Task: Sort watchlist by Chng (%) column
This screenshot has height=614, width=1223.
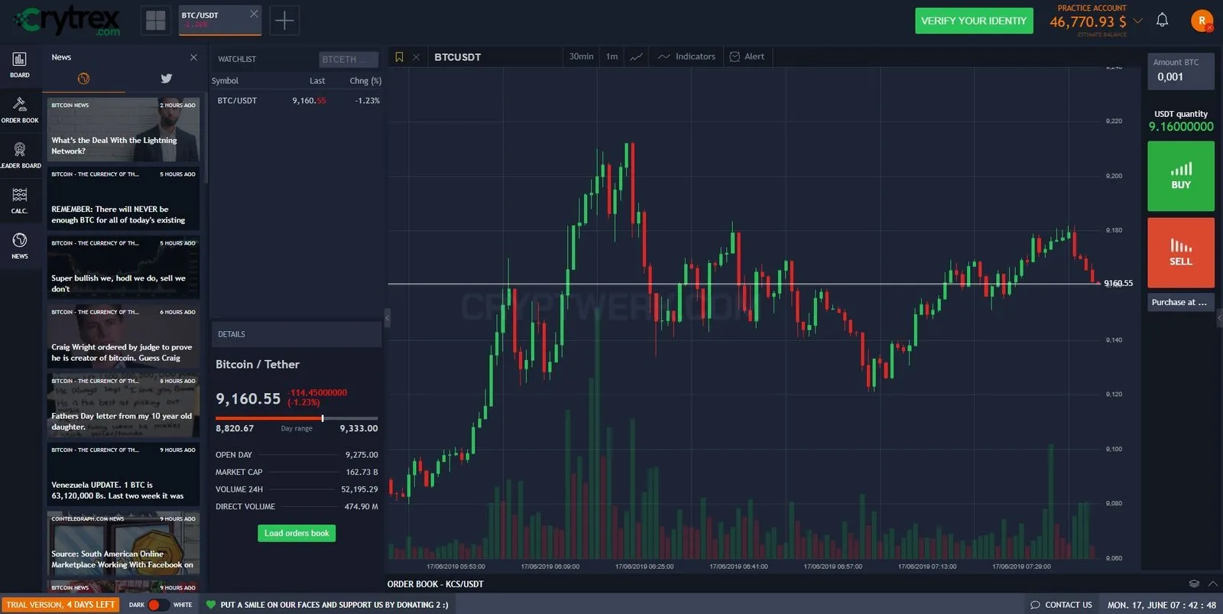Action: click(x=365, y=80)
